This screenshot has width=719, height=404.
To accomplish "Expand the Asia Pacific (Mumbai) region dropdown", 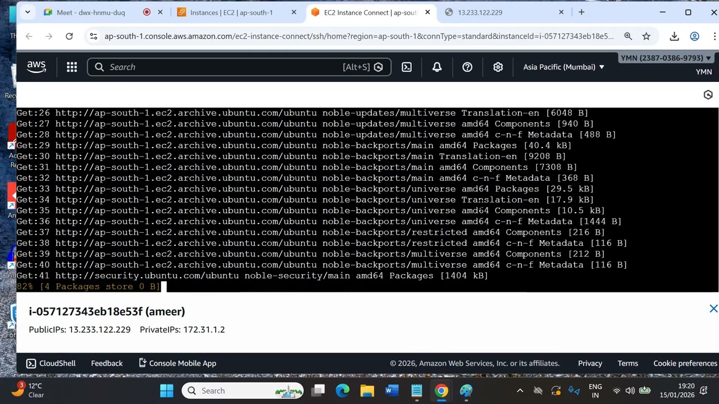I will [x=563, y=67].
